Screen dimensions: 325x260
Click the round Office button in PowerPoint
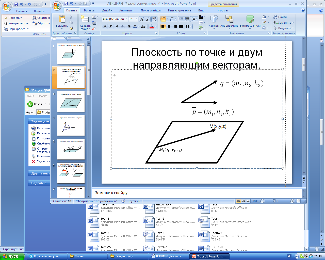(57, 6)
